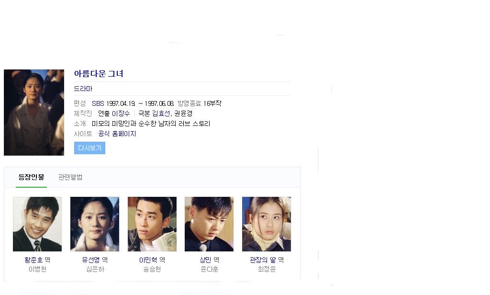This screenshot has width=490, height=295.
Task: Click 윤다훈's cast photo
Action: tap(209, 224)
